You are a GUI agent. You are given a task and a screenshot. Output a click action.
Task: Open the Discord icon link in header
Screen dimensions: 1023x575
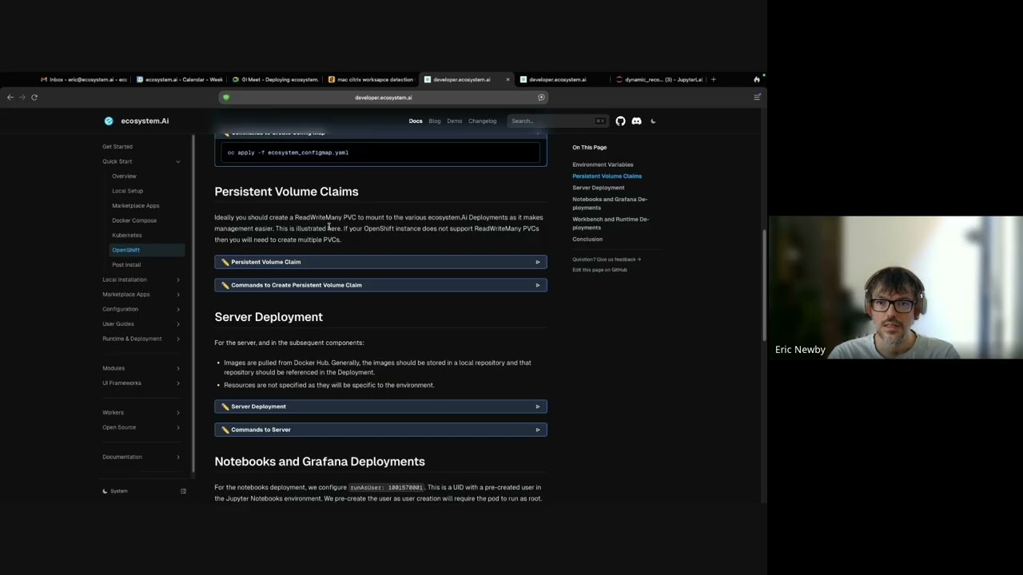tap(636, 121)
